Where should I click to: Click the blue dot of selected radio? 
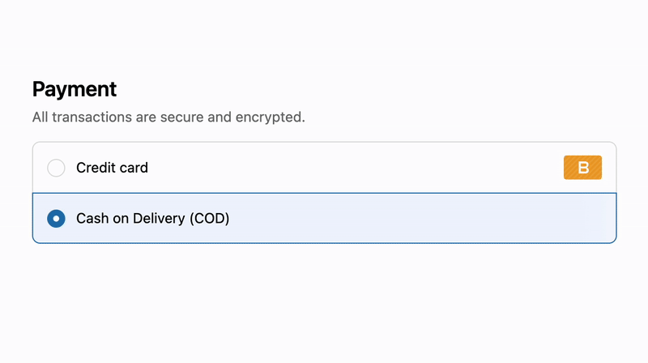[56, 218]
